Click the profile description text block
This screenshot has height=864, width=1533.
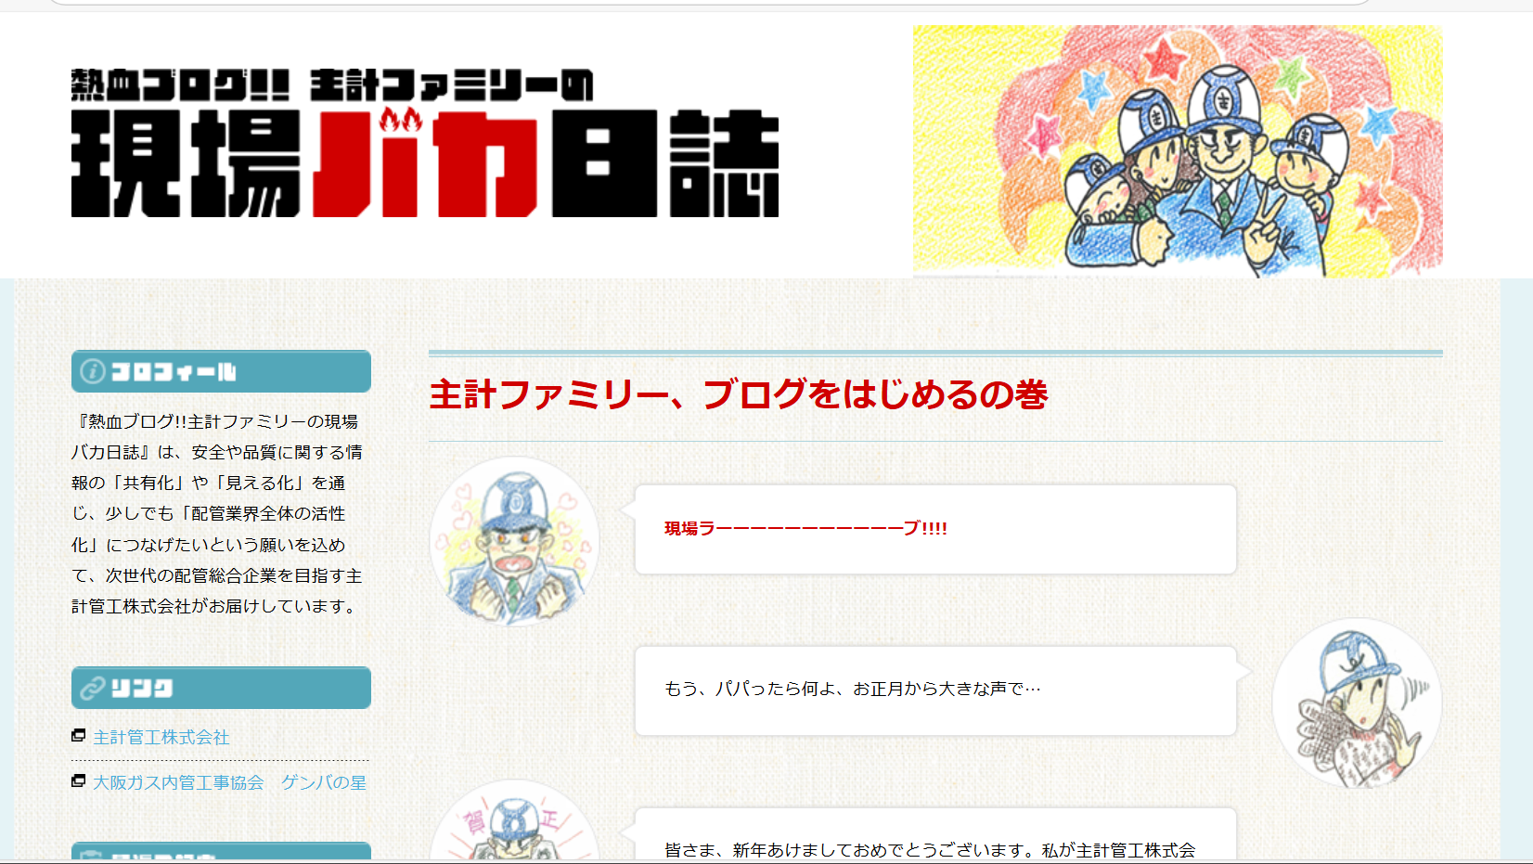217,514
